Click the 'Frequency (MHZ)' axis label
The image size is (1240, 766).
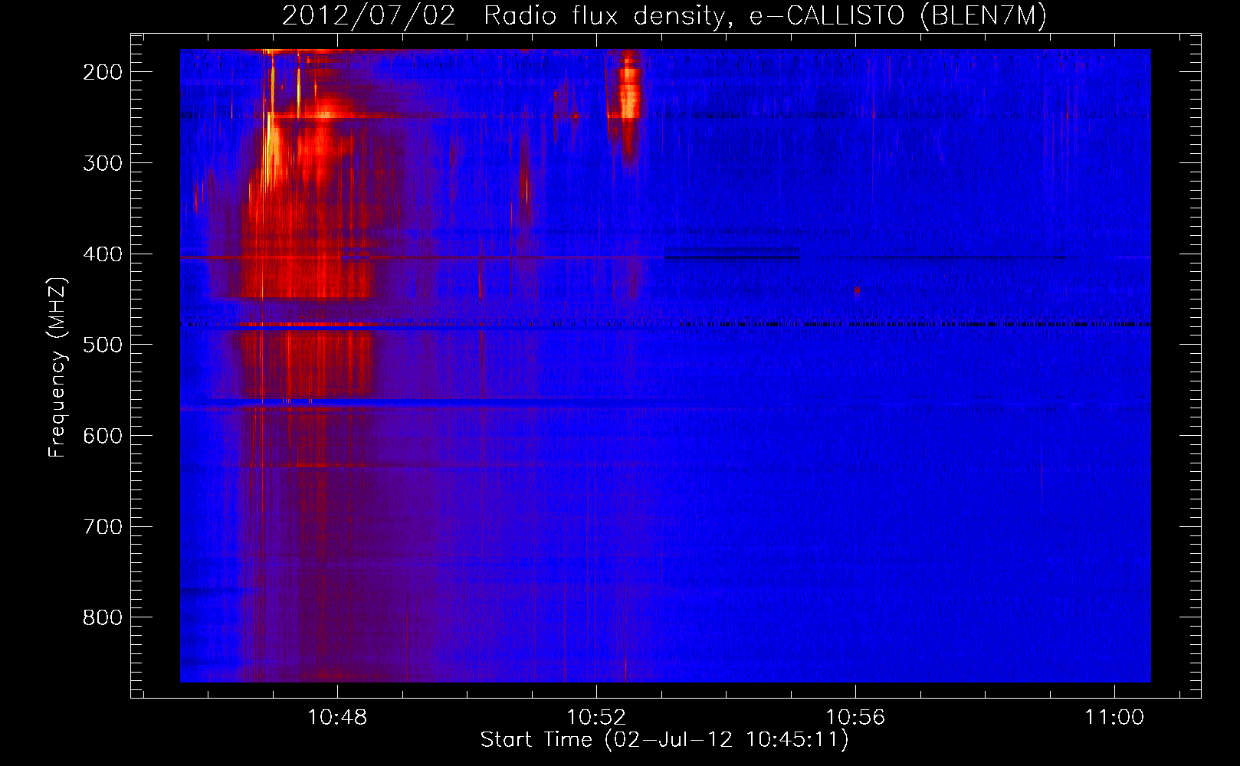point(57,368)
